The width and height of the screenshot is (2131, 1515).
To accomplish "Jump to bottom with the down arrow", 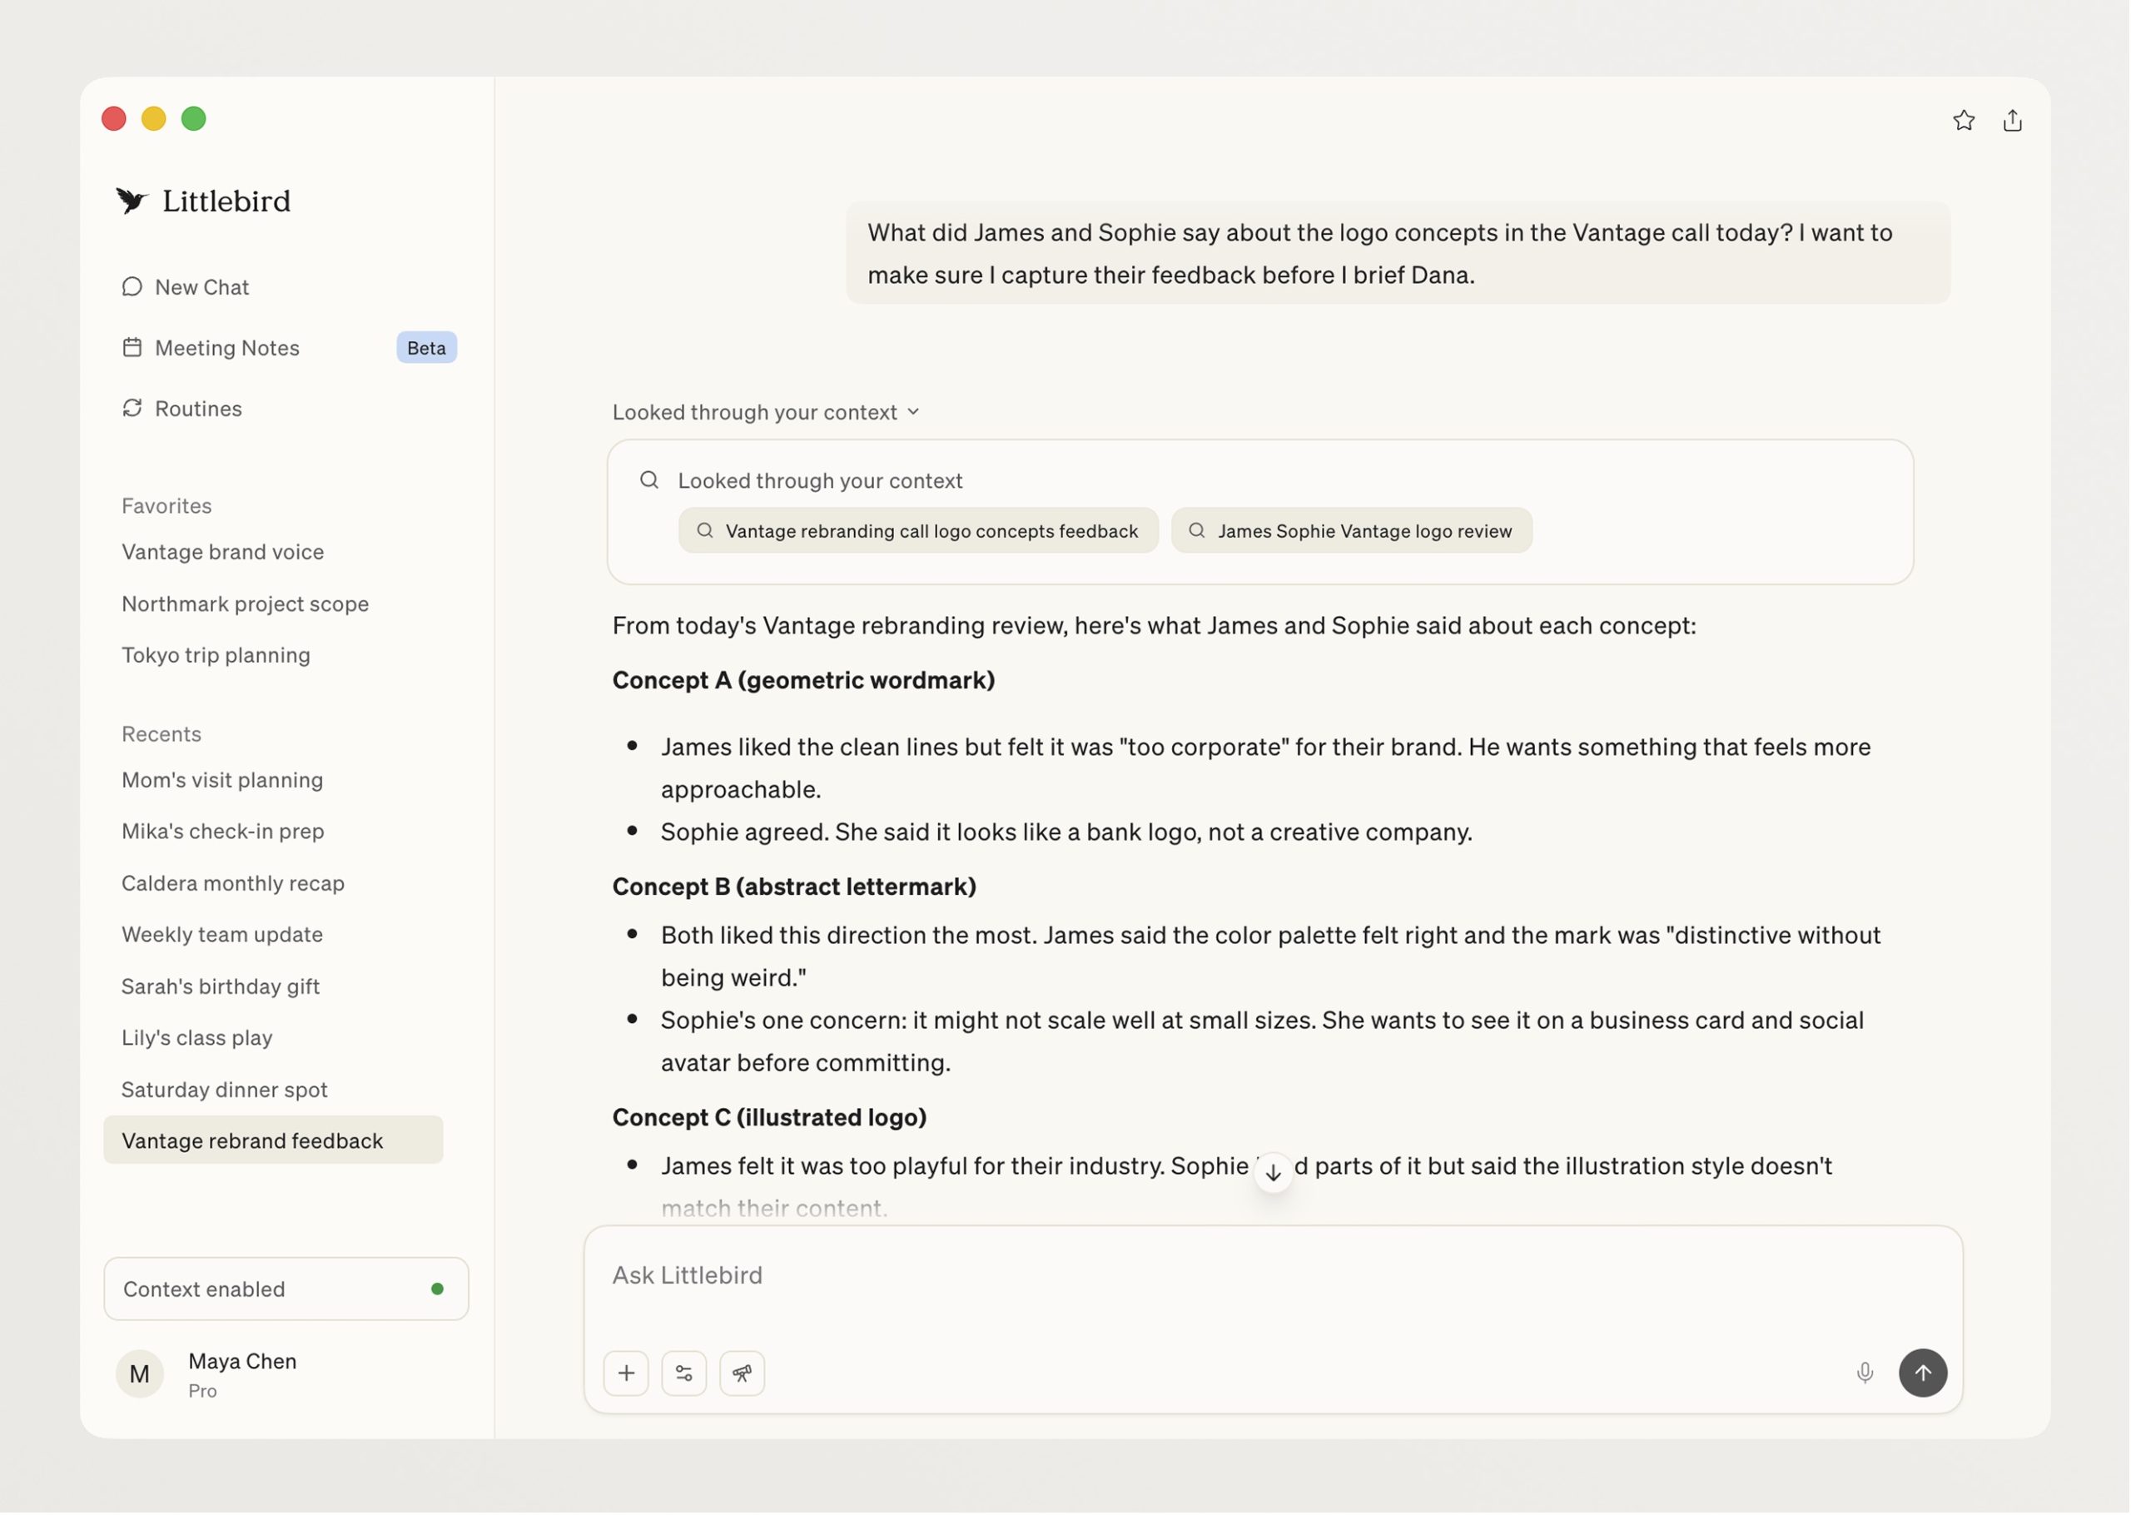I will 1272,1173.
